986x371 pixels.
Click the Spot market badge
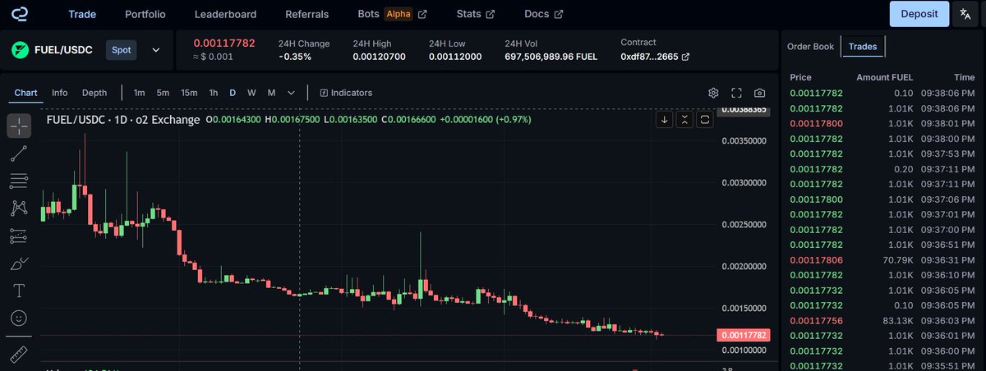point(122,50)
